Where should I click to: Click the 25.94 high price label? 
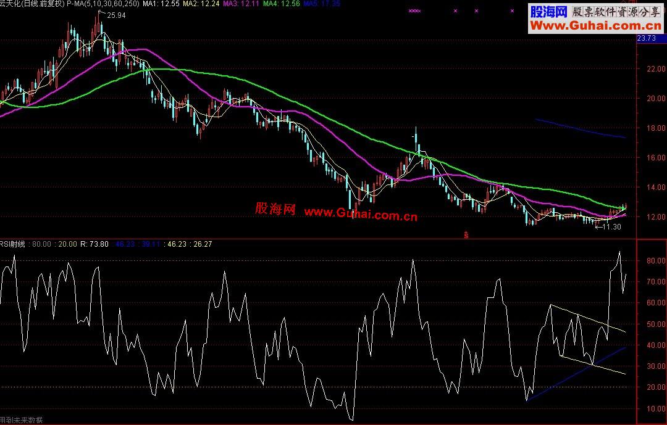pos(116,15)
